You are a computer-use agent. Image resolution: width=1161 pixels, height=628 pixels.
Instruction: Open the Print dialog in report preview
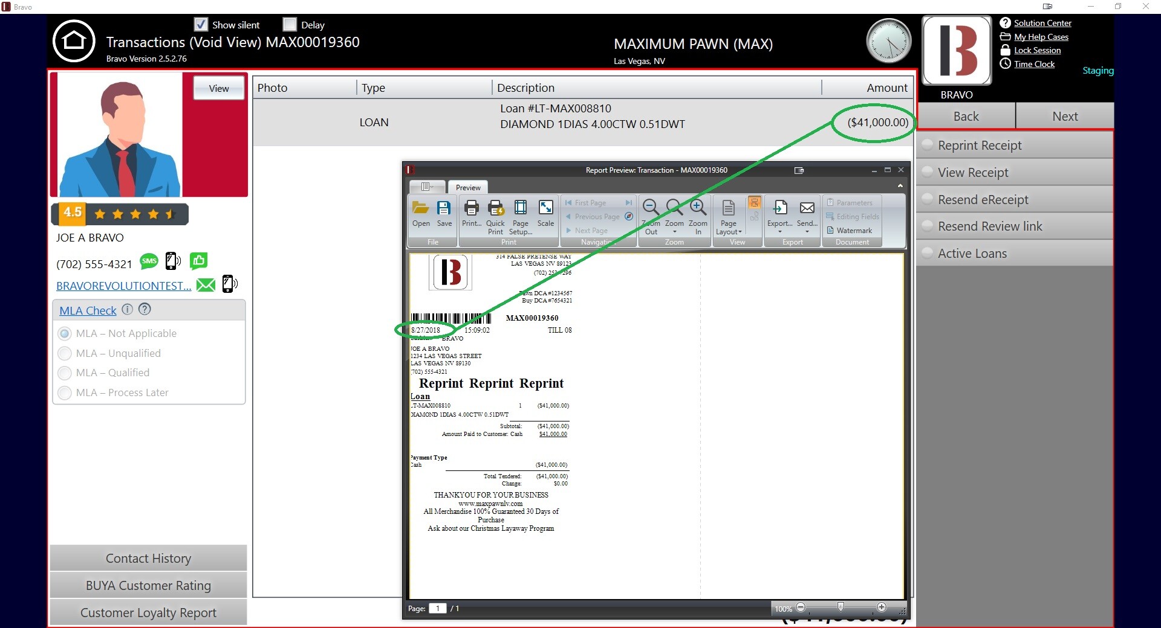[x=471, y=214]
